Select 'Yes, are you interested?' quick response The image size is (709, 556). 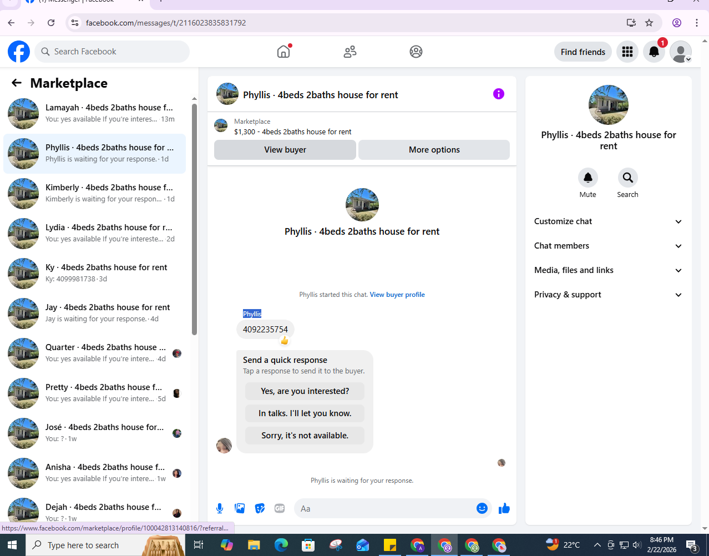tap(305, 391)
